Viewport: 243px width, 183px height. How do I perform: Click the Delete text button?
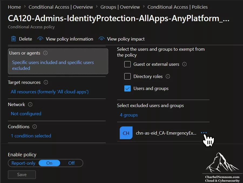[26, 39]
